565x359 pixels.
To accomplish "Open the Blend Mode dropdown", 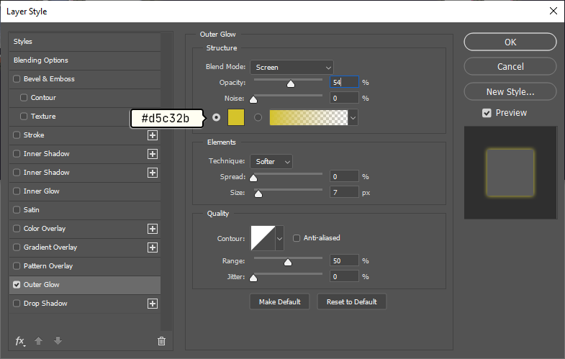I will 291,67.
